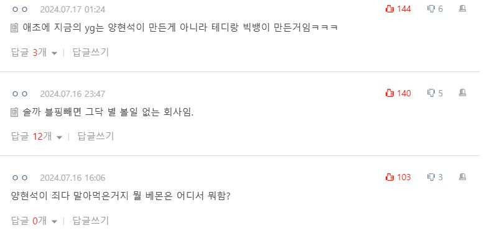Click memo icon beside the 블핑 comment

[14, 112]
